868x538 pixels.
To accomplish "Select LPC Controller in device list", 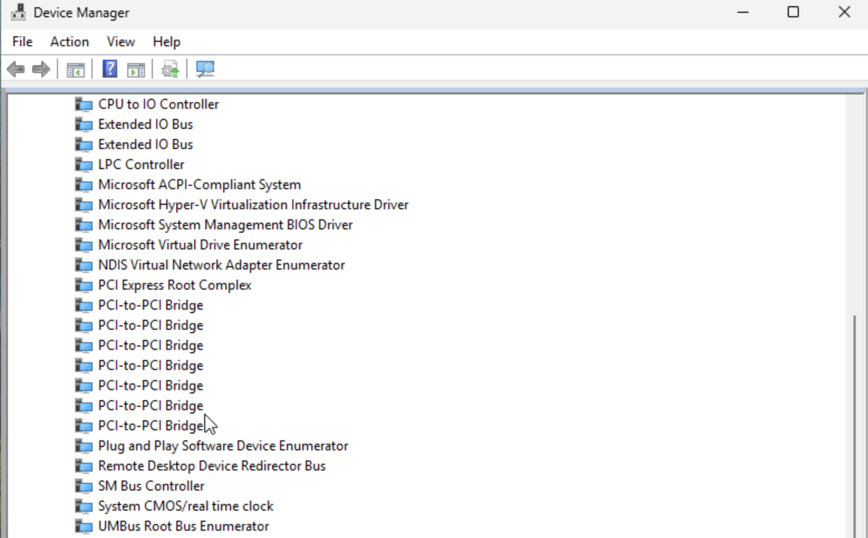I will [141, 165].
